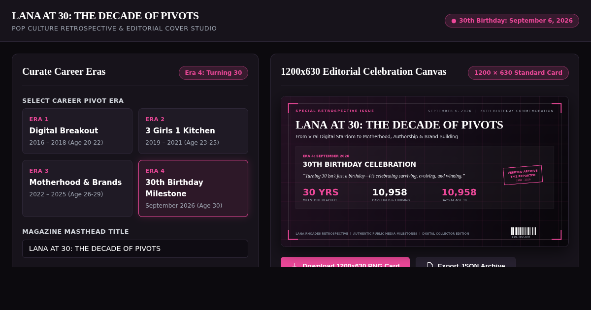Click Download 1200x630 PNG Card button
Image resolution: width=591 pixels, height=310 pixels.
345,262
